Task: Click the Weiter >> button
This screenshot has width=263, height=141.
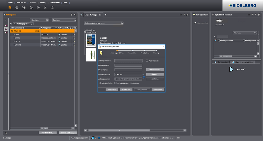Action: click(x=126, y=89)
